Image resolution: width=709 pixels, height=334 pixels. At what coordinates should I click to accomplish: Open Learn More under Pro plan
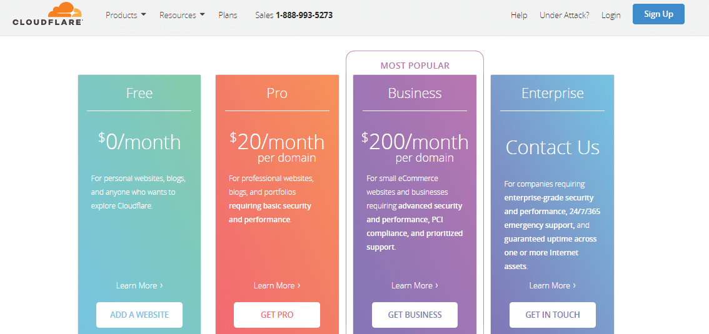277,285
